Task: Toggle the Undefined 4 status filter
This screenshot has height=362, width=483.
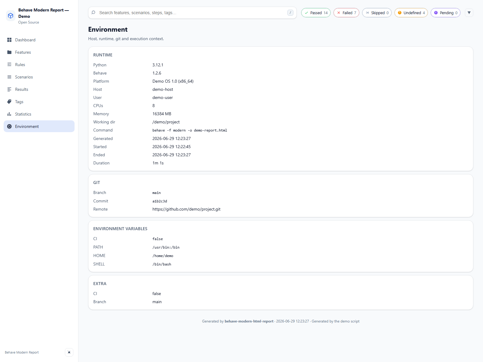Action: point(411,13)
